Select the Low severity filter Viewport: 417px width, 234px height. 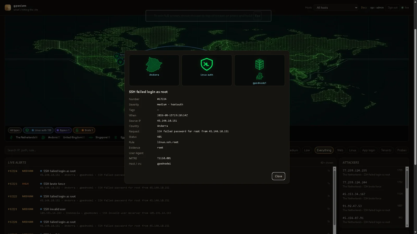307,150
